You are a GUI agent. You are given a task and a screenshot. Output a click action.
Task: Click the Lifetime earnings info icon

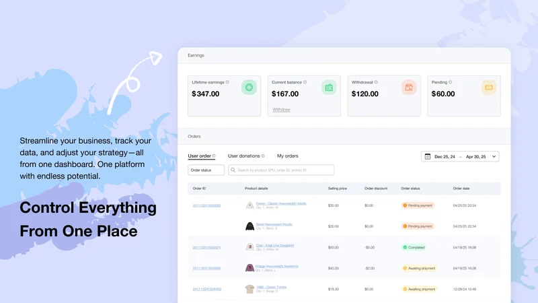[227, 82]
